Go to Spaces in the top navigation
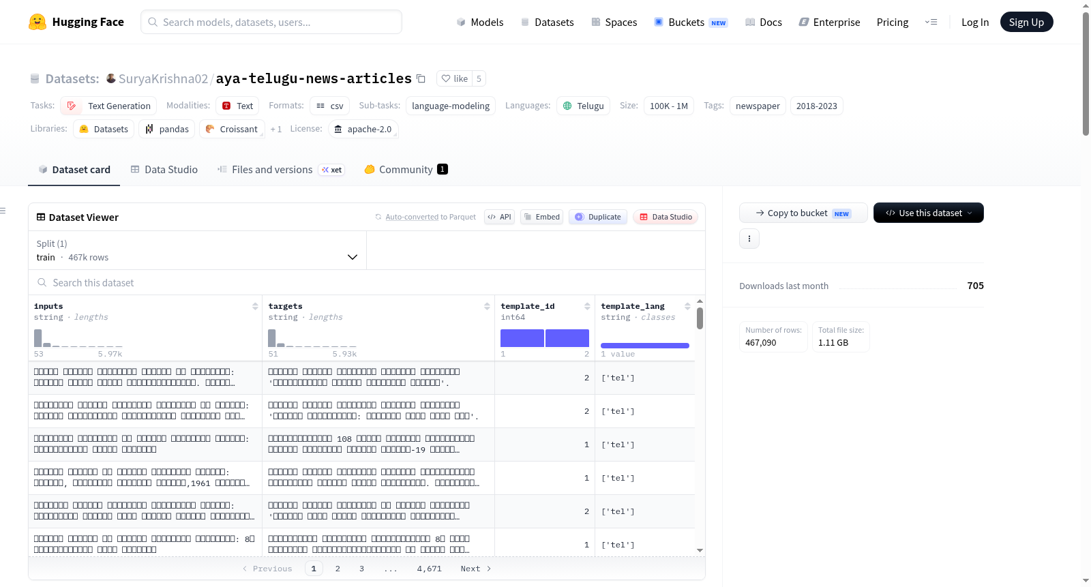This screenshot has height=587, width=1091. [614, 22]
